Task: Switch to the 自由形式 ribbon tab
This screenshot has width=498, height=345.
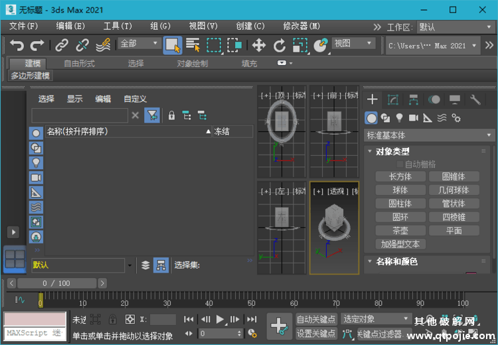Action: [x=80, y=64]
